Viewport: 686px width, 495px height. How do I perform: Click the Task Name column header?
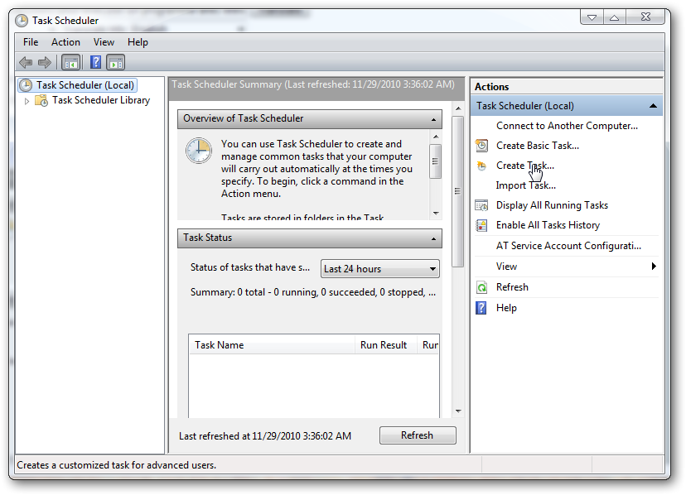[272, 345]
